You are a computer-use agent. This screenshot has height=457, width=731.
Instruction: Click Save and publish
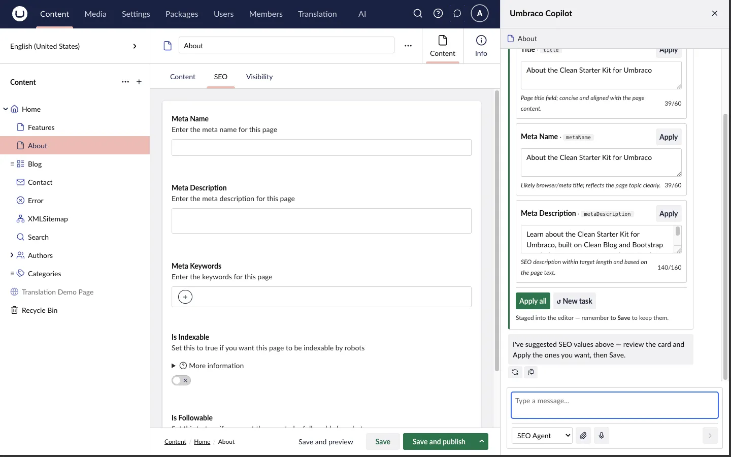pyautogui.click(x=439, y=442)
